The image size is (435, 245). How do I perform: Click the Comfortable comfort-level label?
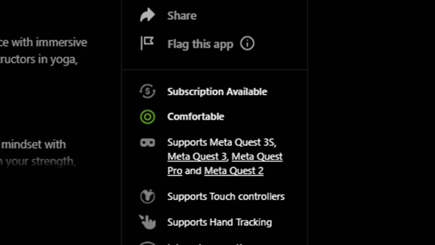(195, 117)
